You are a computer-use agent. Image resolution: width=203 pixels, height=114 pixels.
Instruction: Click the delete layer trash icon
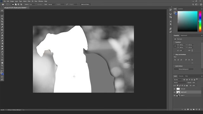(200, 110)
